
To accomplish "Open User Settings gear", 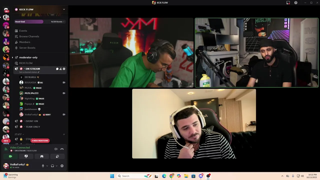I will 62,166.
